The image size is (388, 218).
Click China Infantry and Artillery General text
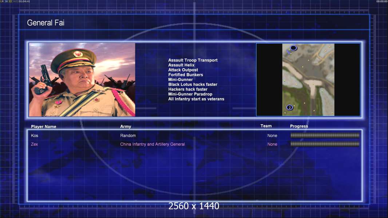tap(153, 144)
